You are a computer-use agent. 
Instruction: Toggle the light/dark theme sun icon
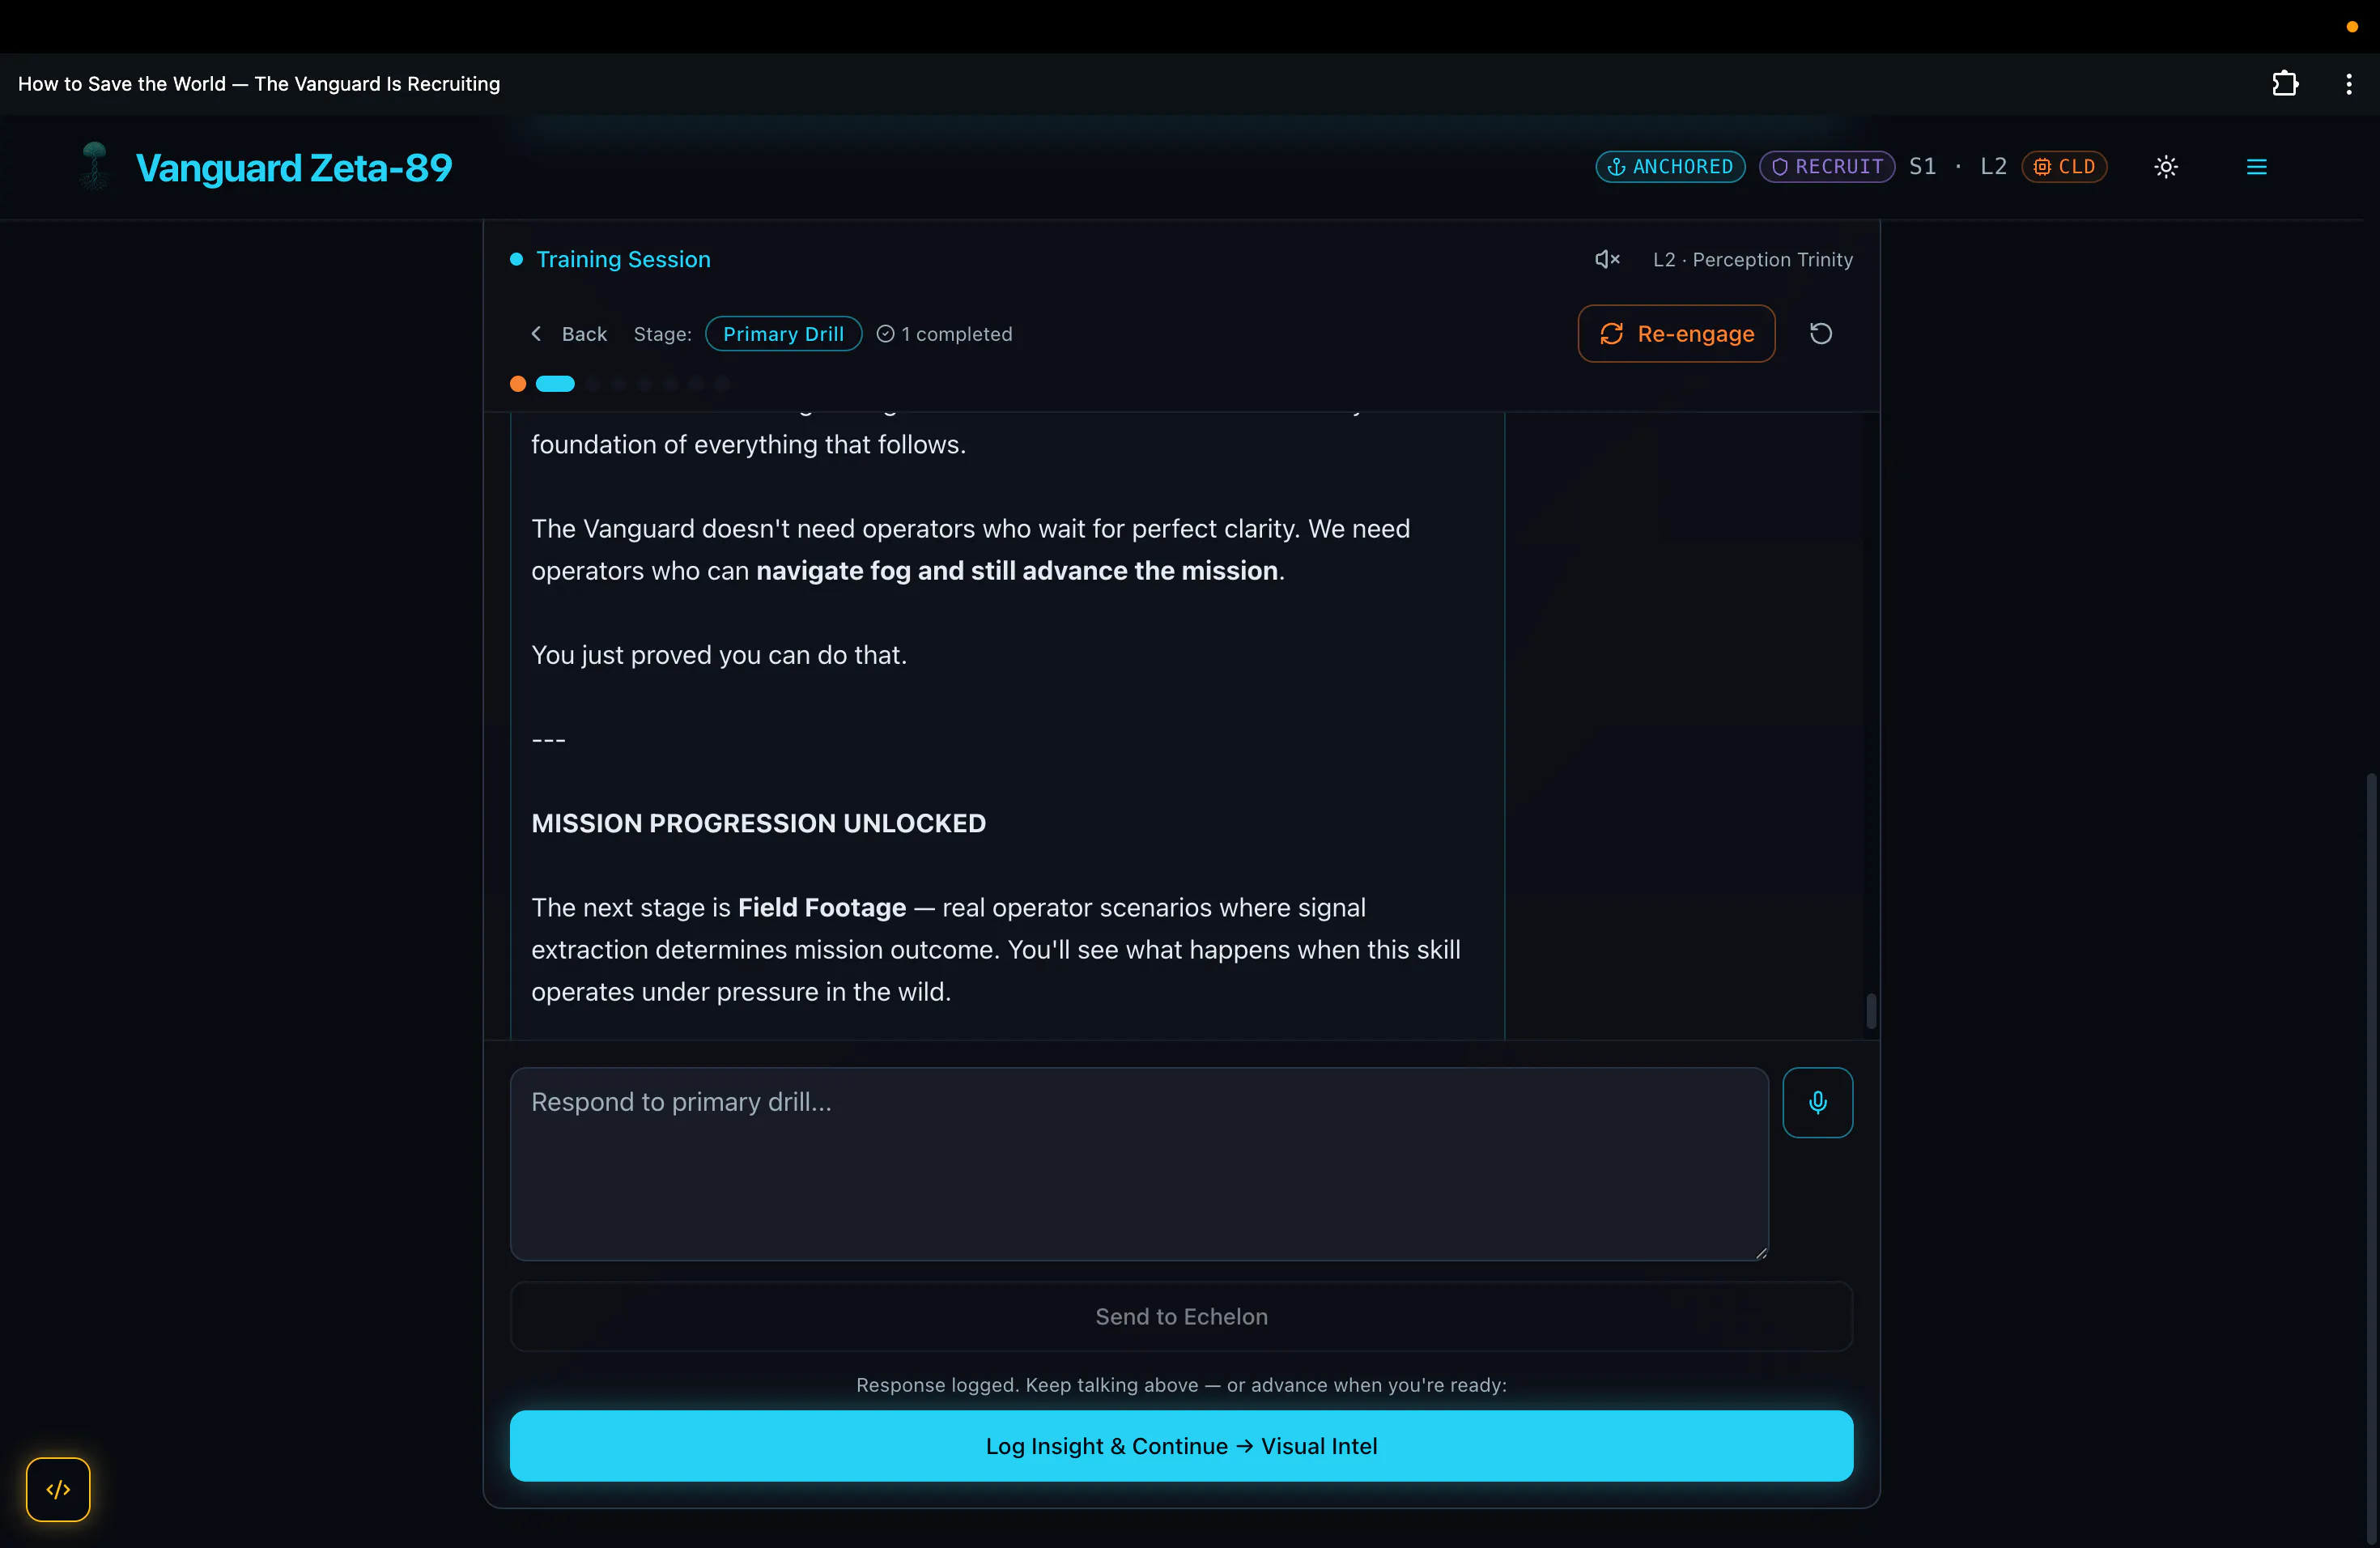pos(2166,167)
